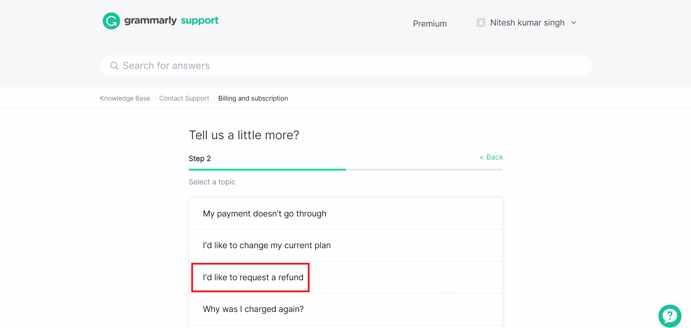Screen dimensions: 691x328
Task: Go back using the Back link
Action: [491, 157]
